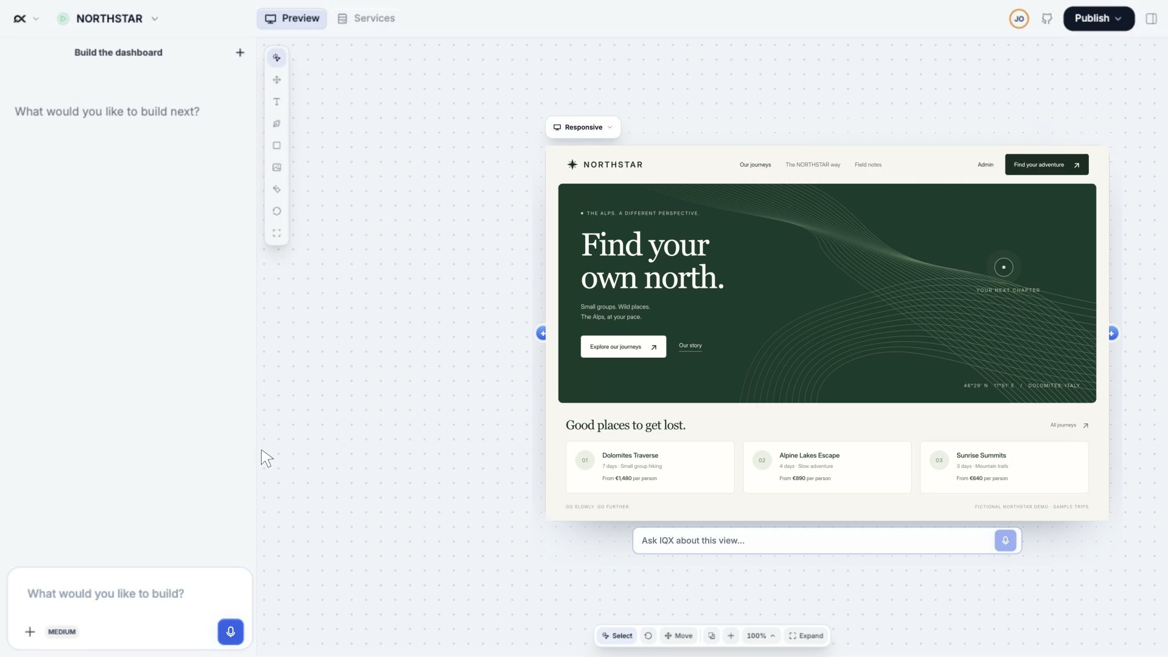Click Explore our journeys button

tap(623, 347)
